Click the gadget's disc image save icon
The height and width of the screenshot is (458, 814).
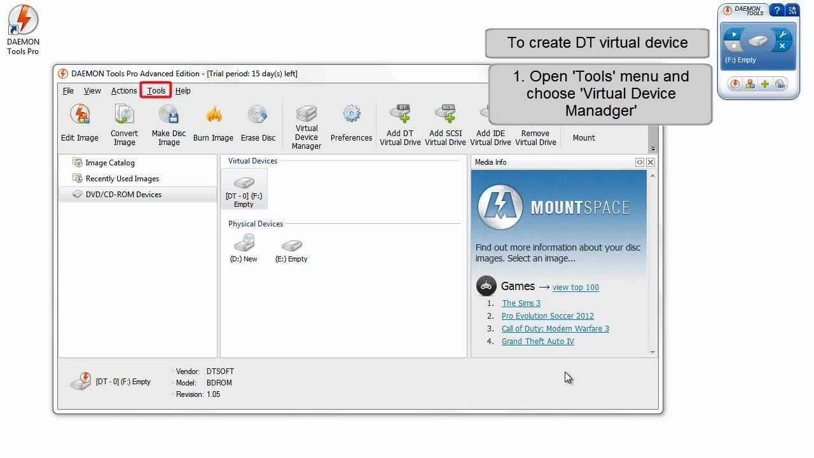coord(780,84)
